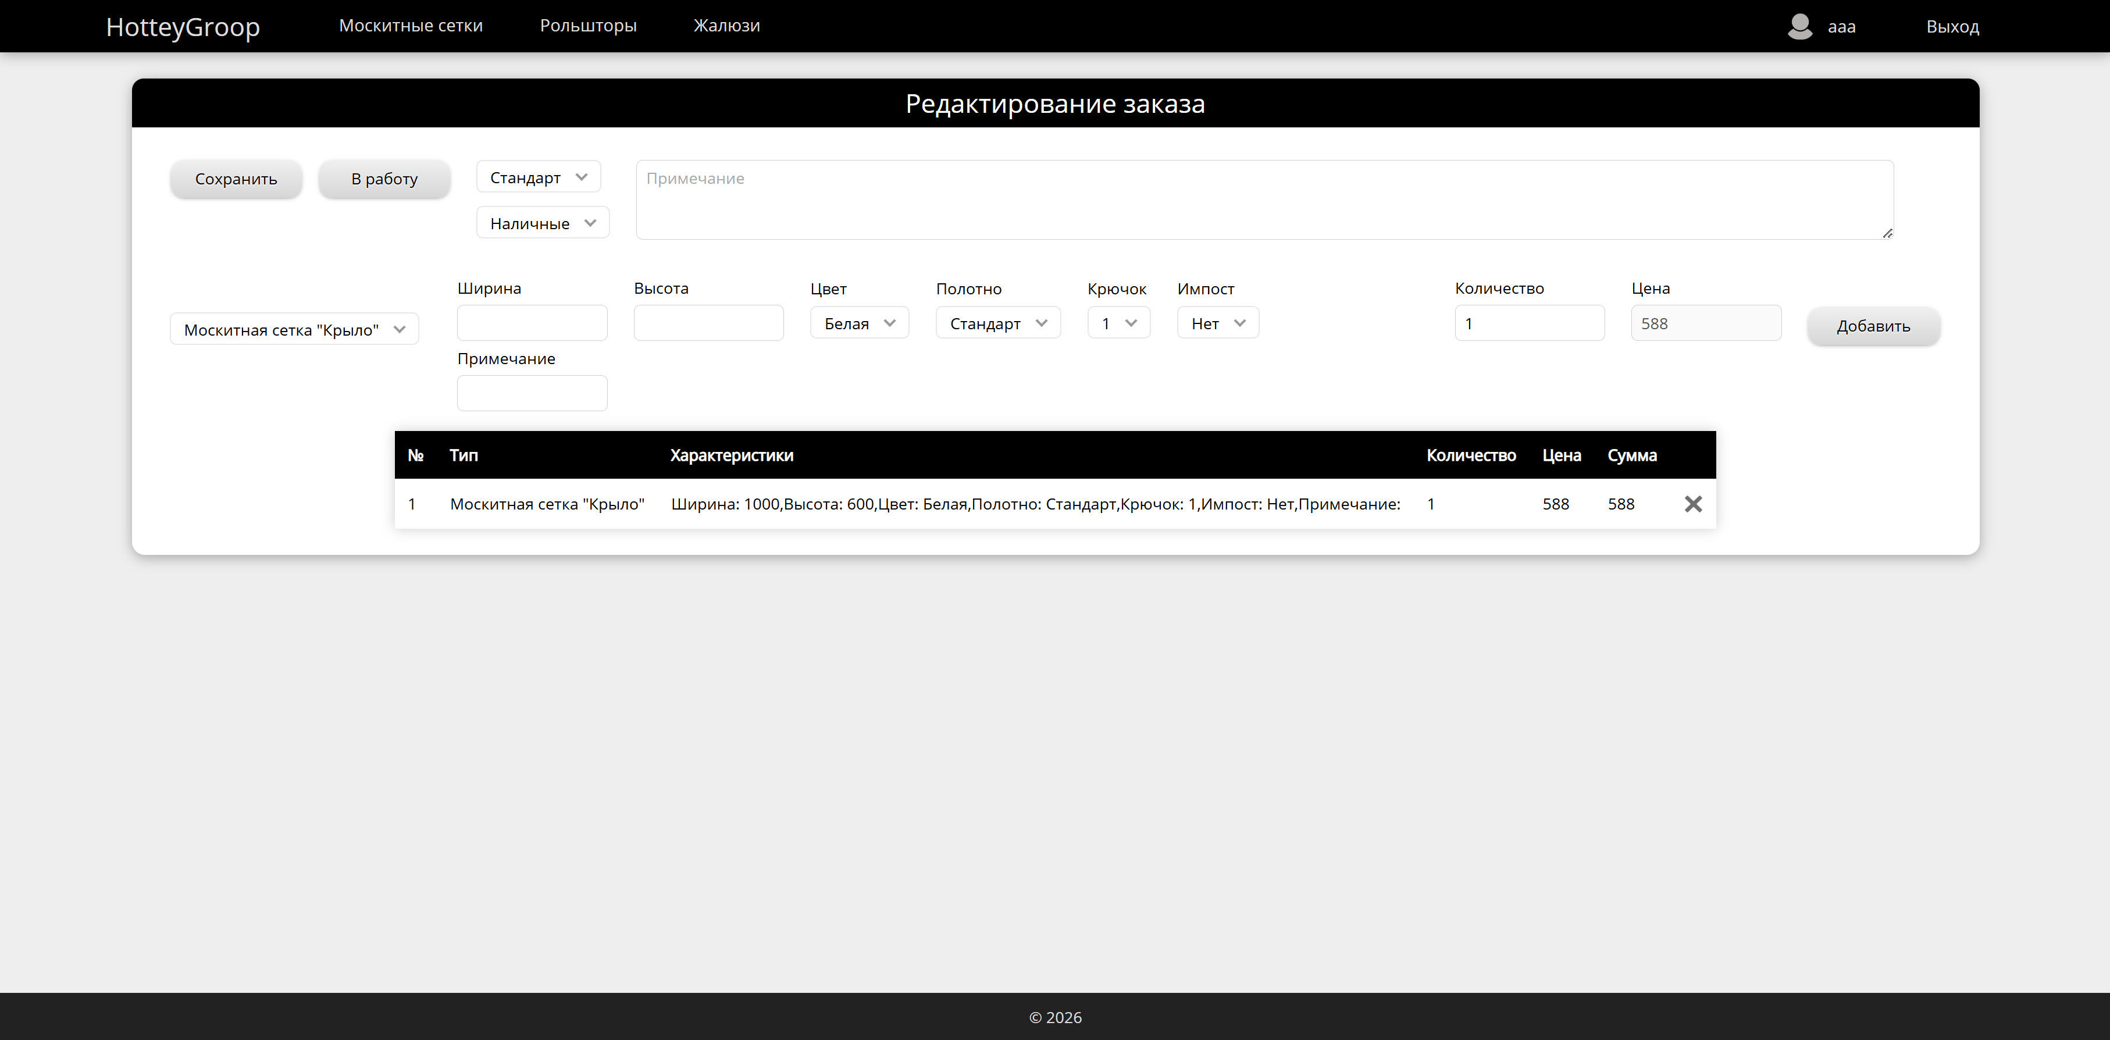Expand the Москитная сетка "Крыло" product dropdown
Viewport: 2110px width, 1040px height.
pos(294,329)
